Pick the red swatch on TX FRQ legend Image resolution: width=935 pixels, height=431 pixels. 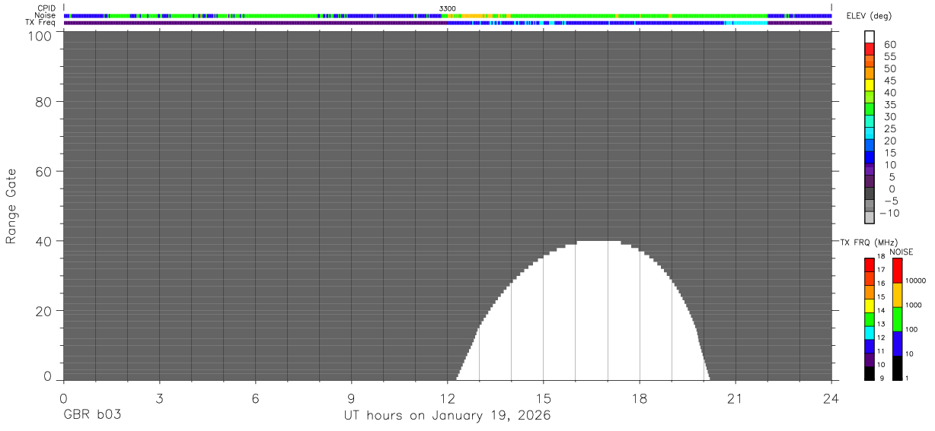(870, 265)
